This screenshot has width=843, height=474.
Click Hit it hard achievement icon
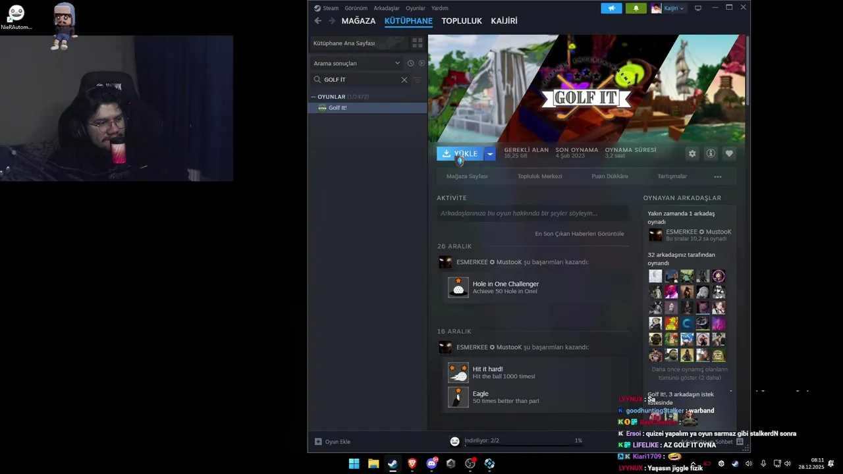point(458,373)
